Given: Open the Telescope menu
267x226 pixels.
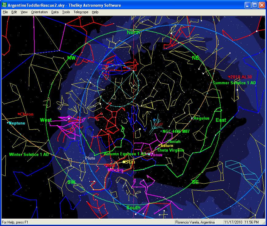Looking at the screenshot, I should click(81, 12).
